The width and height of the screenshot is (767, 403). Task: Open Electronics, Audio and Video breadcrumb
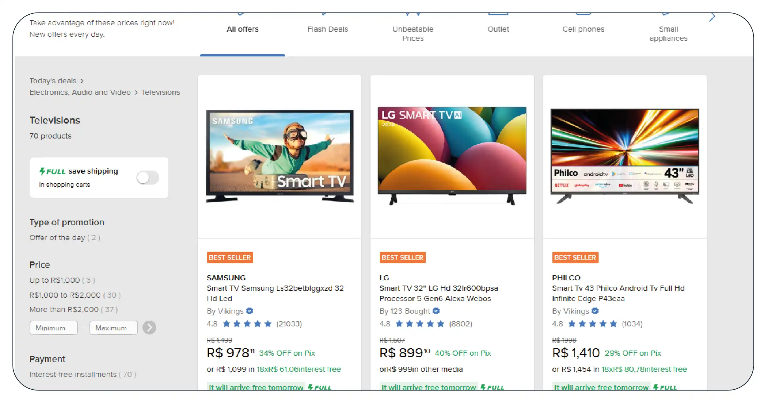(x=80, y=92)
